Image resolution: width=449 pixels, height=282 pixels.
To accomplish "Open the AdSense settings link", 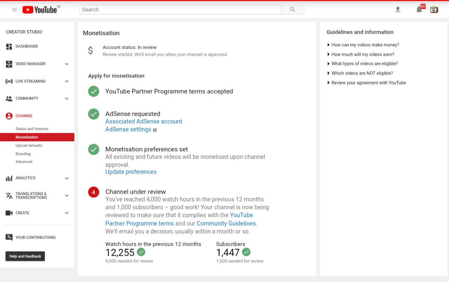I will tap(128, 130).
